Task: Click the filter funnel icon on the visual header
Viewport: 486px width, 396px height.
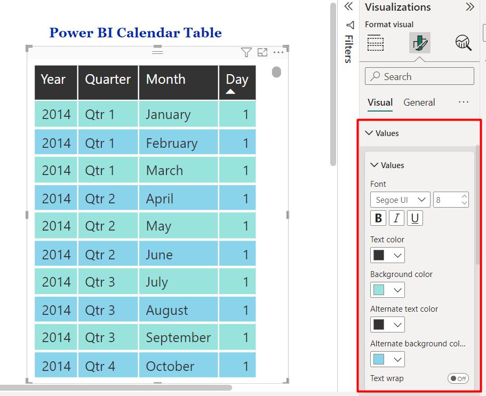Action: pyautogui.click(x=246, y=52)
